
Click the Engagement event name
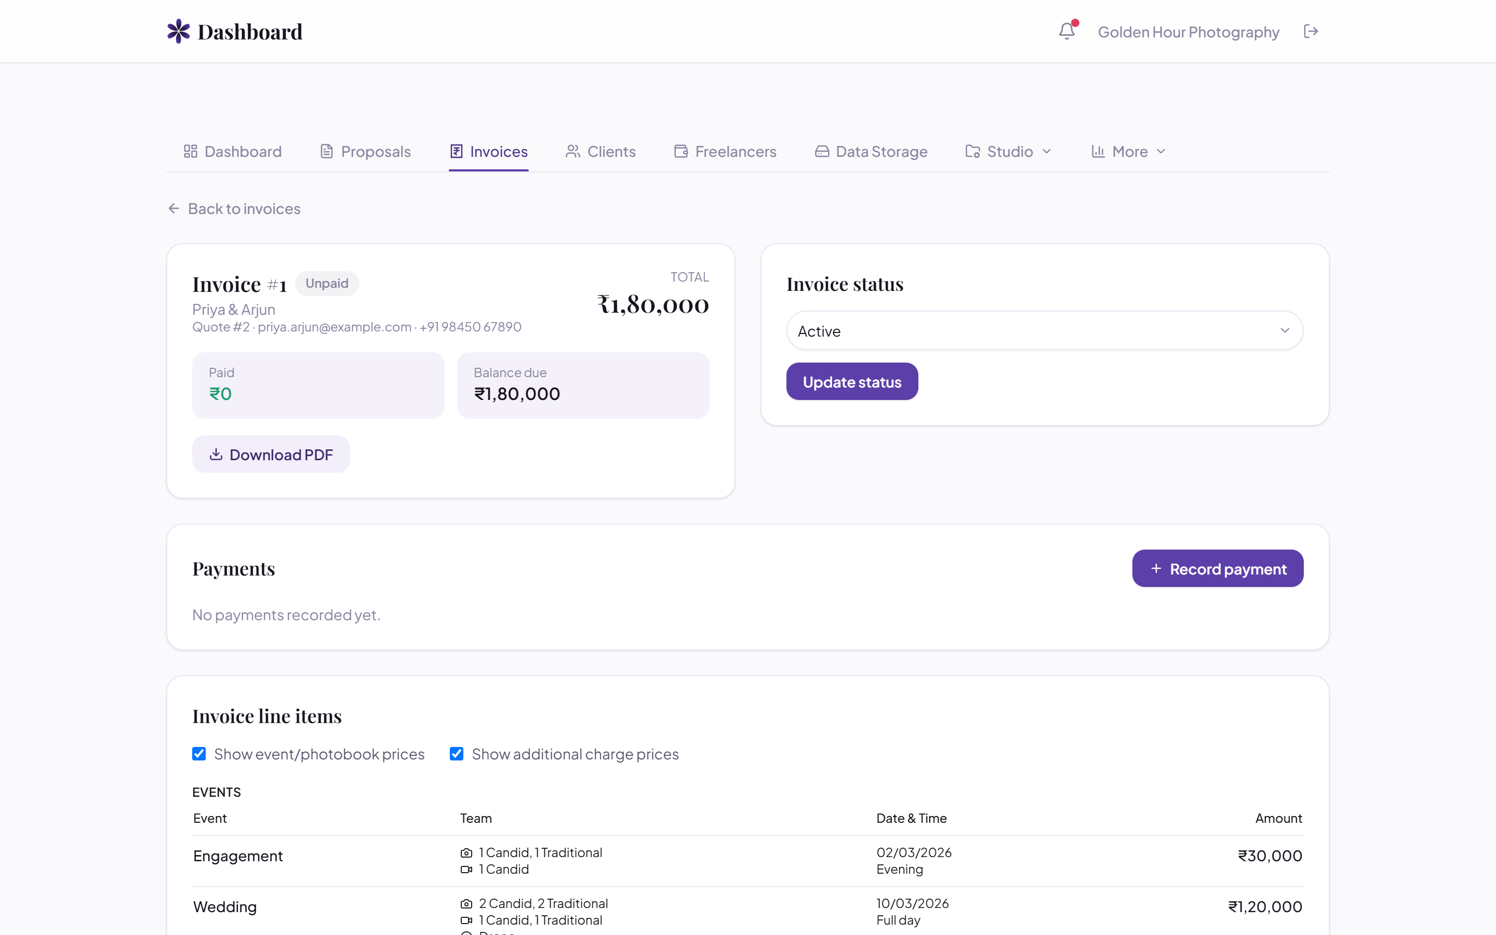238,856
